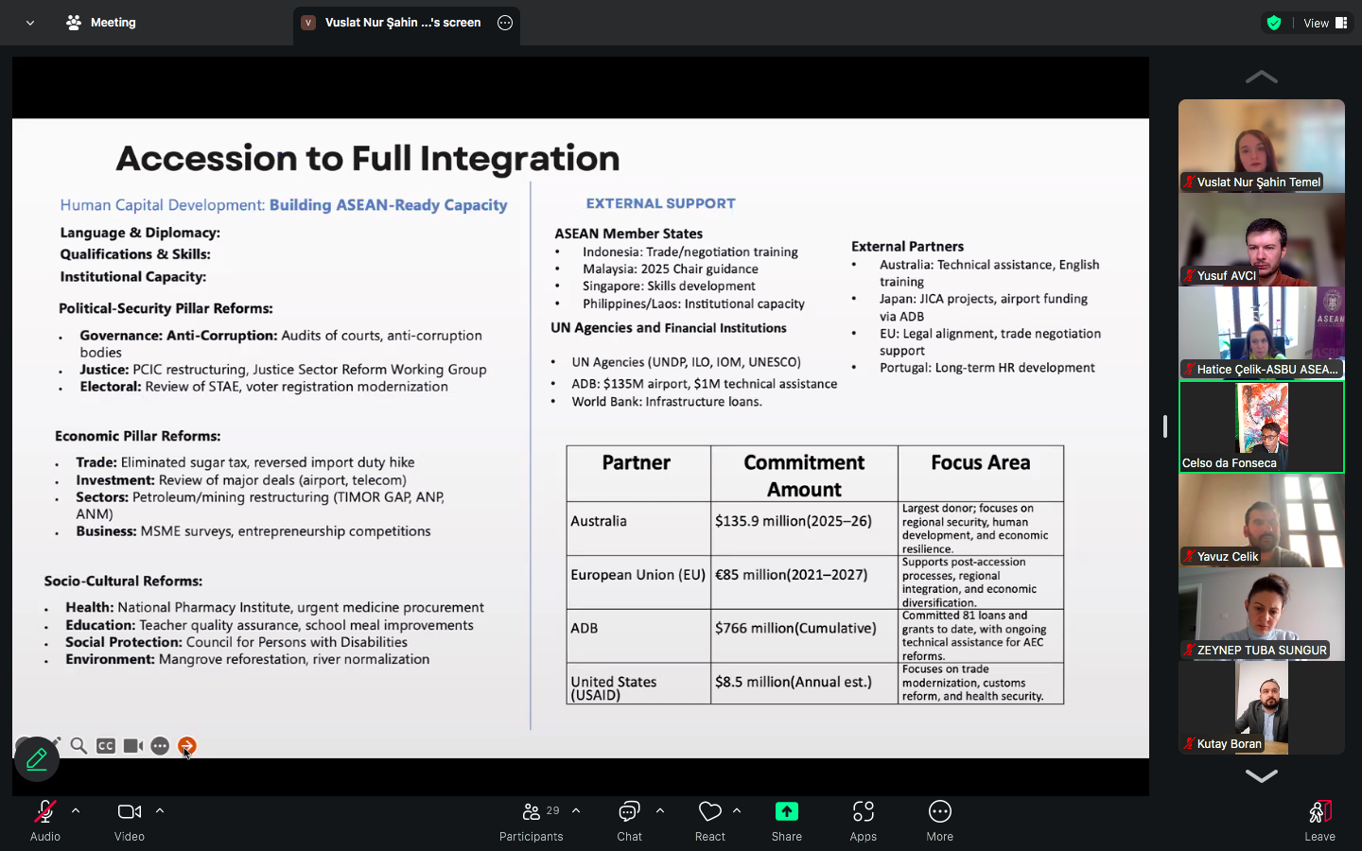
Task: Open the More menu in the bottom bar
Action: pyautogui.click(x=940, y=820)
